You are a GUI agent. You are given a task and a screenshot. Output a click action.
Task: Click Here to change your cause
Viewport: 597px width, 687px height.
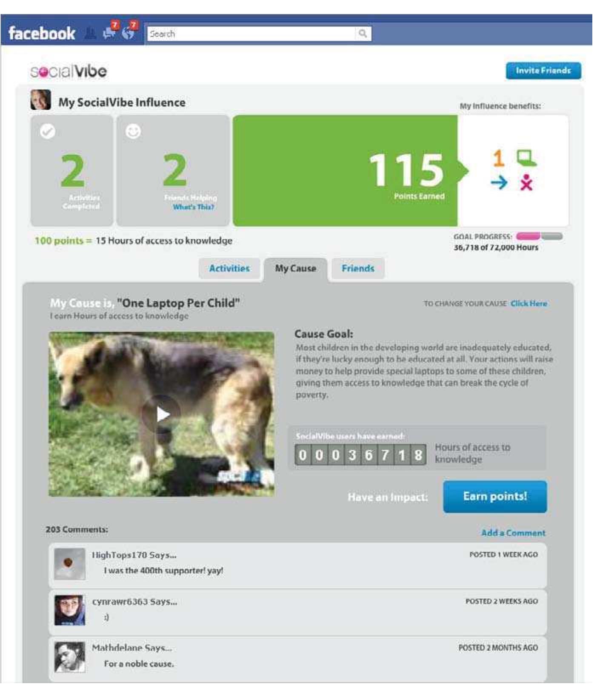coord(529,304)
